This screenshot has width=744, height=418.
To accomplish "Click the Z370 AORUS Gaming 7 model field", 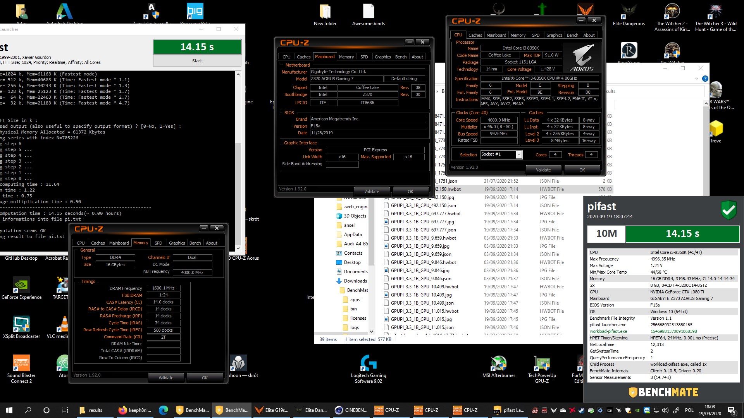I will 346,79.
